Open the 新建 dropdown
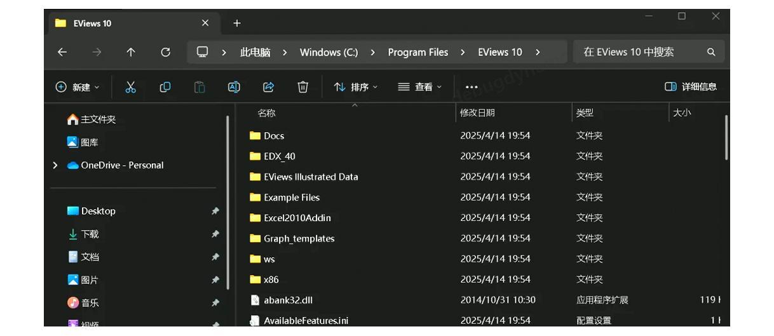Image resolution: width=774 pixels, height=336 pixels. (78, 87)
